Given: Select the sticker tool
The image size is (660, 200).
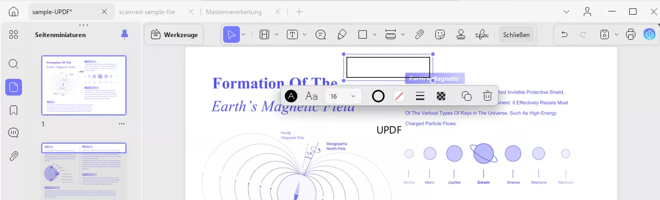Looking at the screenshot, I should 441,34.
